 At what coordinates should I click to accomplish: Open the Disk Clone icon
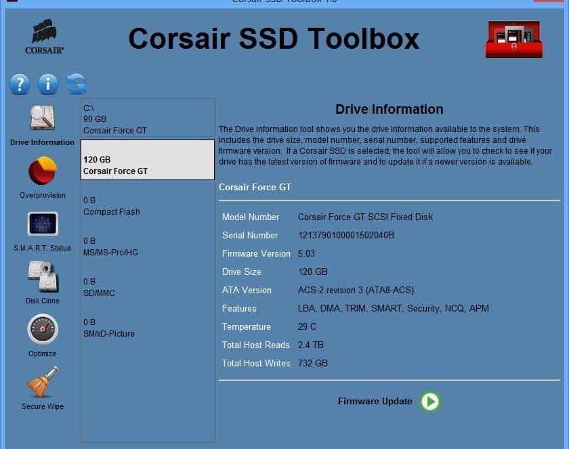[43, 277]
